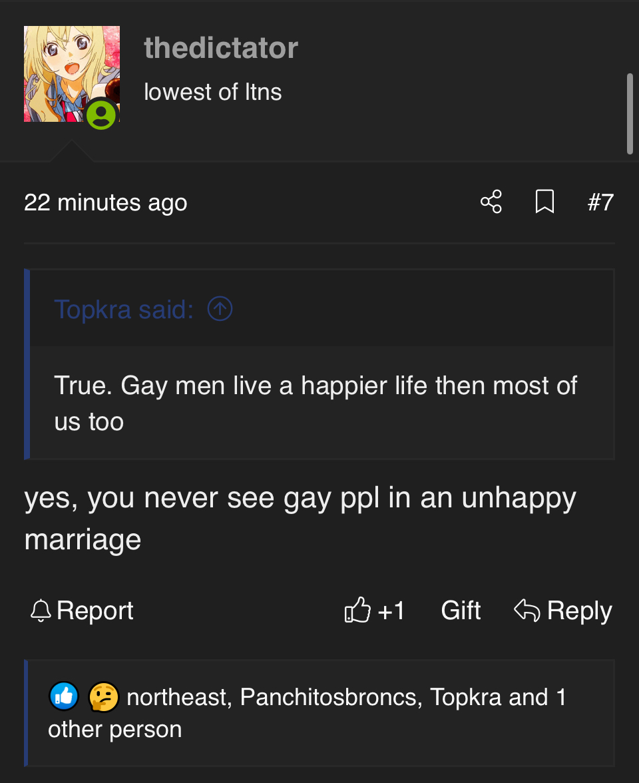Screen dimensions: 639x783
Task: Open Panchitosbroncs profile from reactions
Action: [x=329, y=697]
